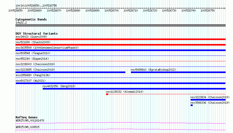Open variant nsv1138332 (Alsmadi2014) label
The width and height of the screenshot is (233, 133).
125,92
